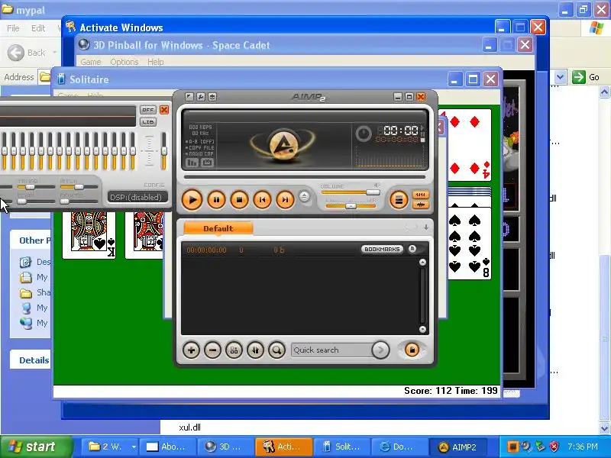Open AIMP2 settings wrench icon
The width and height of the screenshot is (611, 458).
pyautogui.click(x=201, y=97)
